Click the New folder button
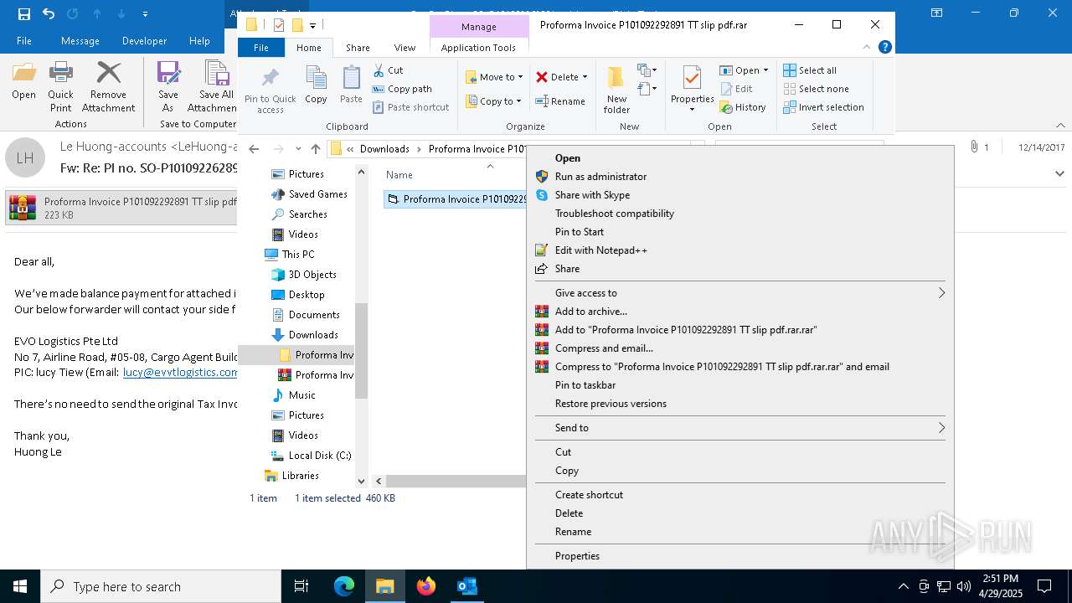 point(616,90)
